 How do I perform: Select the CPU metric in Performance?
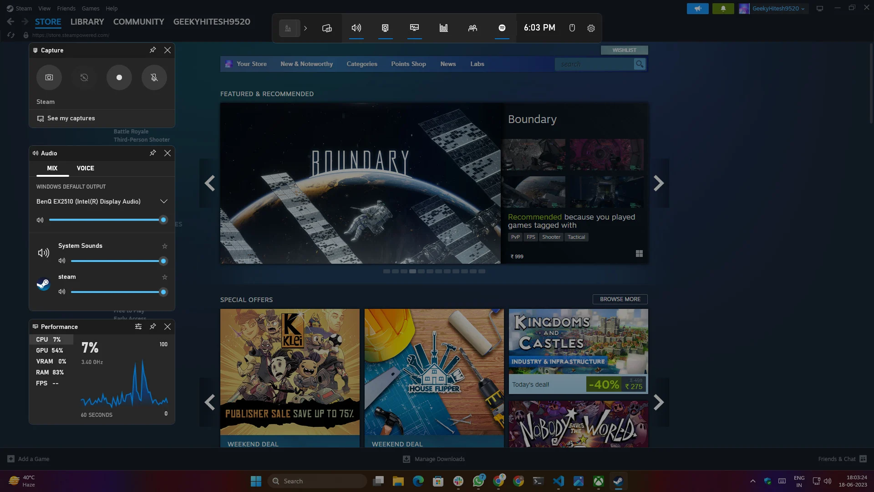pyautogui.click(x=51, y=340)
